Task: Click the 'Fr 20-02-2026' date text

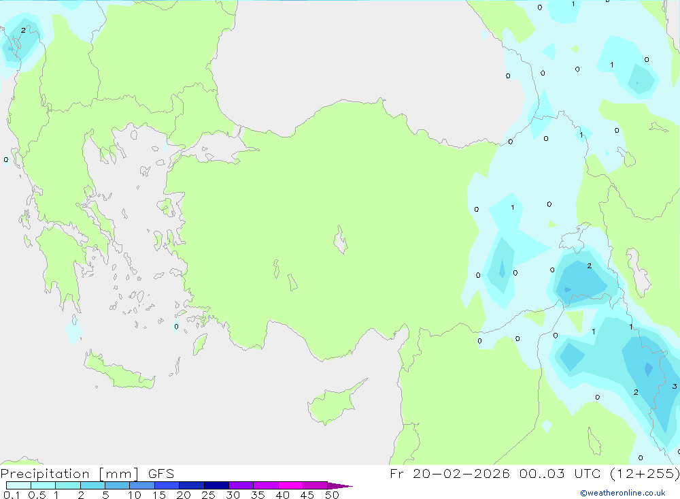Action: click(x=449, y=473)
